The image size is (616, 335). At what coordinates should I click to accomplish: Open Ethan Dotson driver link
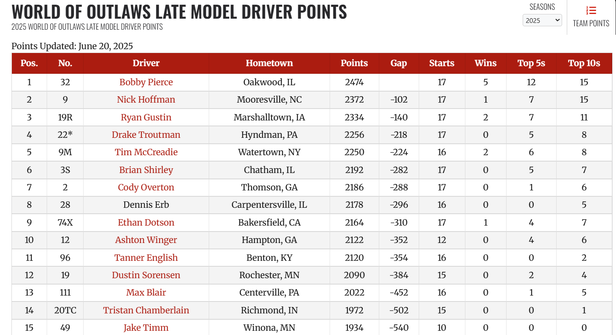[146, 223]
